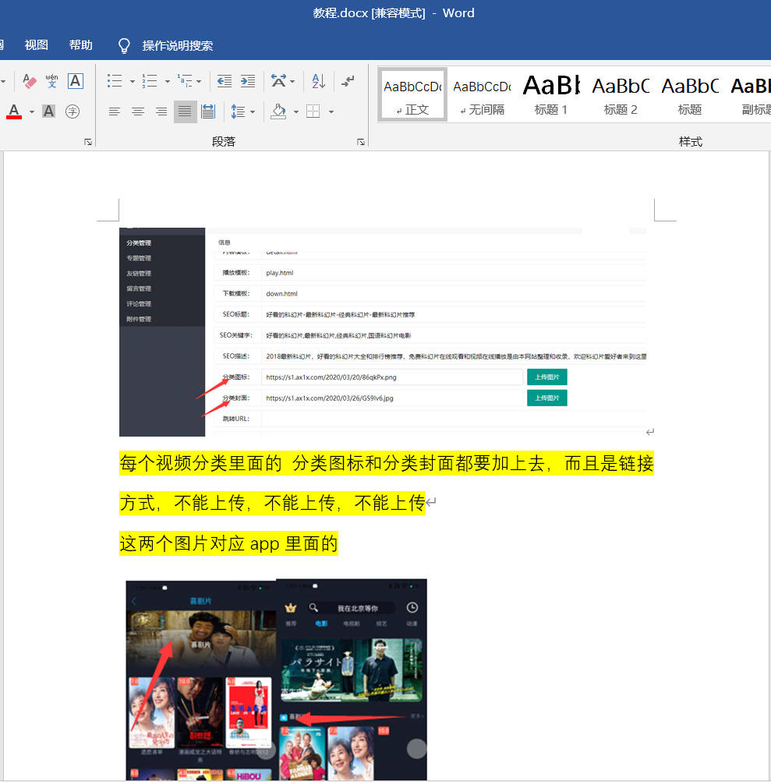This screenshot has height=782, width=771.
Task: Apply the 标题 style
Action: 690,95
